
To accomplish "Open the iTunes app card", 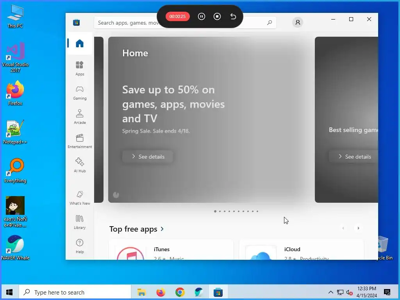I will click(x=171, y=250).
